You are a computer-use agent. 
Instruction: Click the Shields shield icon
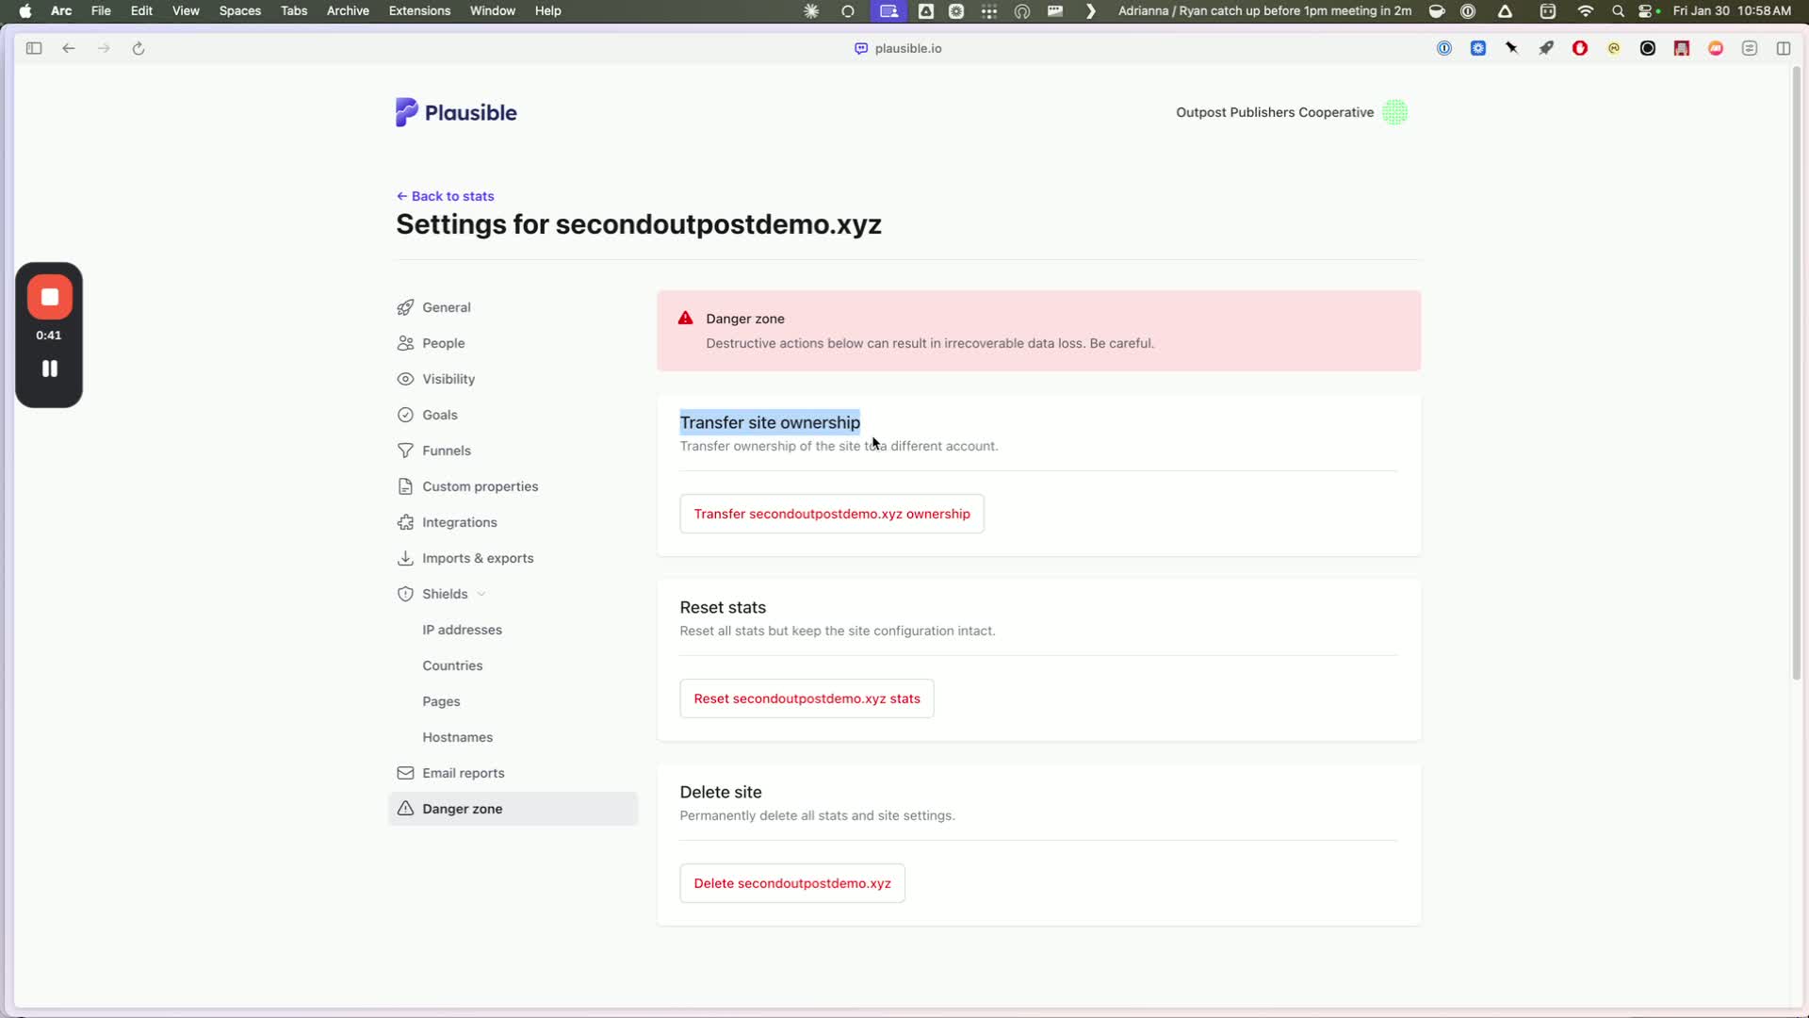(405, 594)
